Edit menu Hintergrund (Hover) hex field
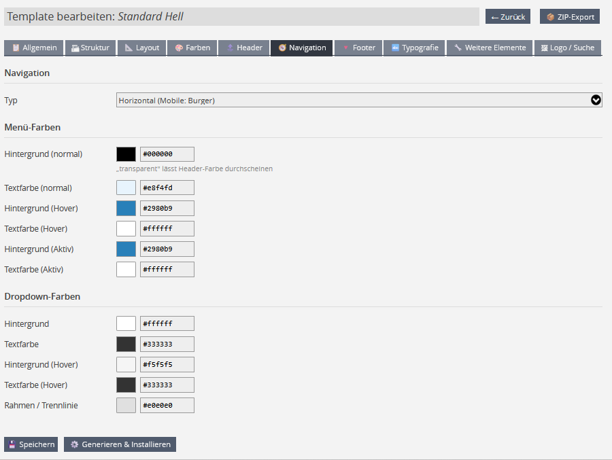Viewport: 612px width, 460px height. (x=167, y=209)
